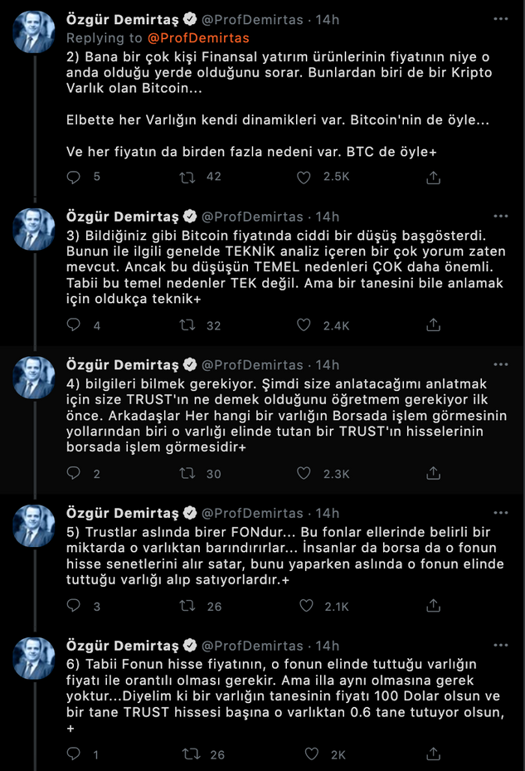Retweet the tweet starting "5) Trustlar aslında"
Screen dimensions: 525x771
point(188,606)
